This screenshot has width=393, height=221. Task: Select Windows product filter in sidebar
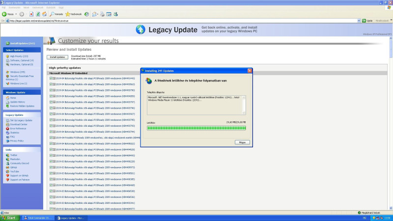[x=17, y=72]
